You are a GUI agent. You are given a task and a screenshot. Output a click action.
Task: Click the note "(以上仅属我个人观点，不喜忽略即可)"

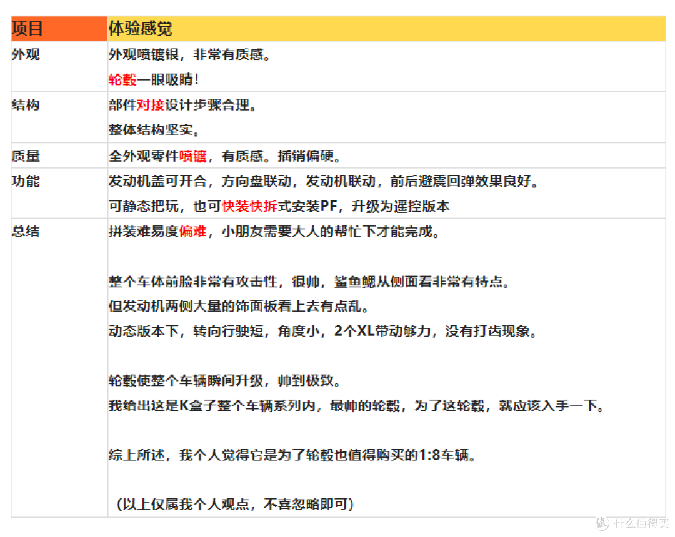coord(235,504)
